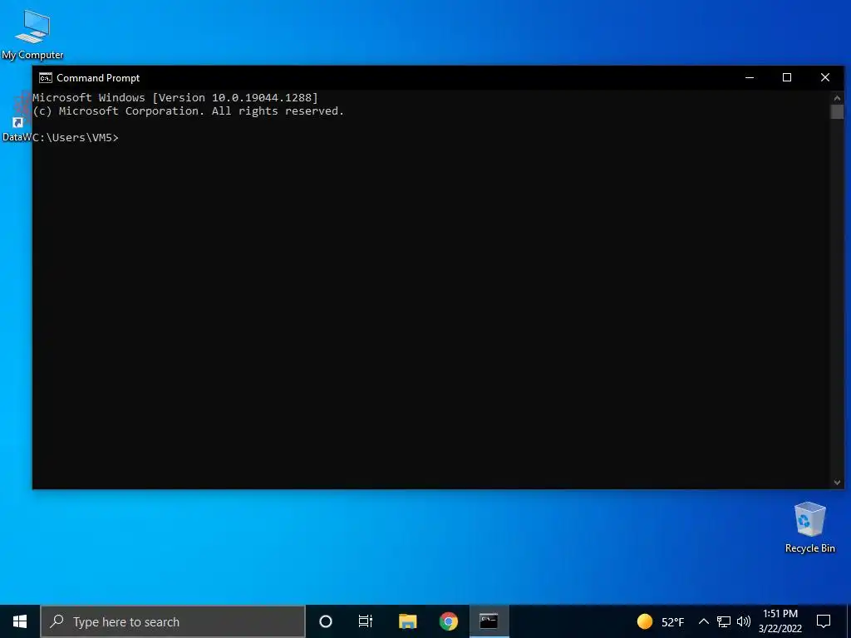Click the Microsoft Windows version text line

pyautogui.click(x=175, y=98)
